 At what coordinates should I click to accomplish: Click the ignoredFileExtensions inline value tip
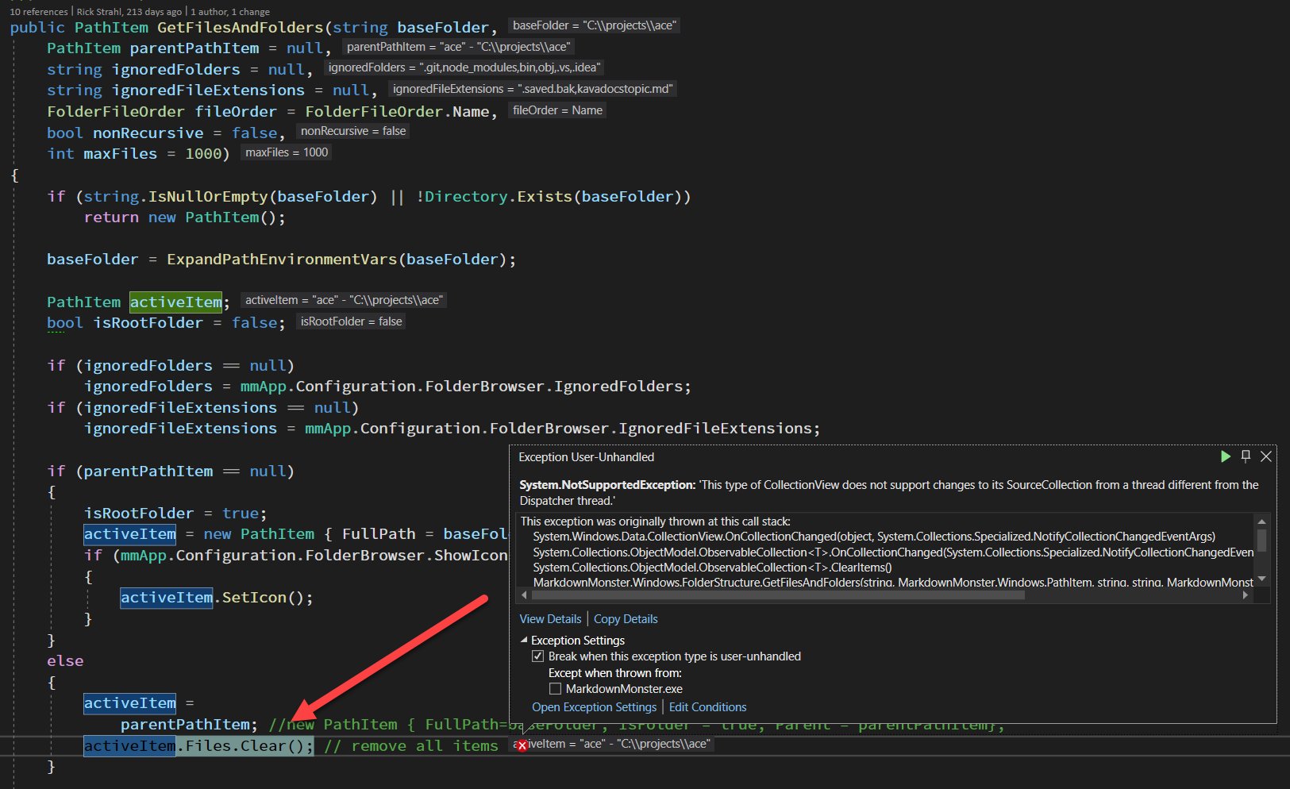pyautogui.click(x=532, y=89)
